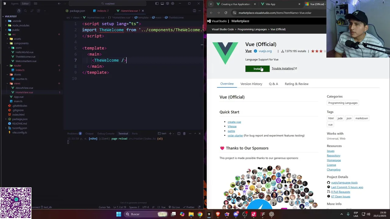Screen dimensions: 390x219
Task: Open the editor settings gear icon
Action: tap(173, 4)
